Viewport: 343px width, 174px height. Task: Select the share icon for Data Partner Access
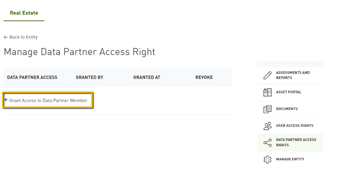click(267, 143)
